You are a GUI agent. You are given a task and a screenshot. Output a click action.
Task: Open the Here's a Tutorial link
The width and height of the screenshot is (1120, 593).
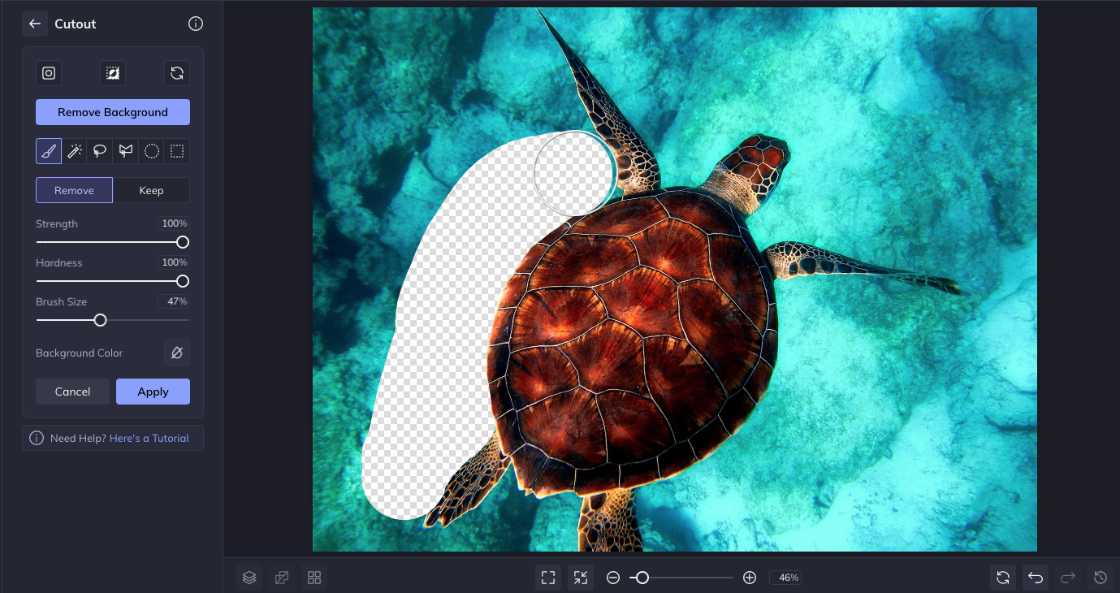coord(149,438)
